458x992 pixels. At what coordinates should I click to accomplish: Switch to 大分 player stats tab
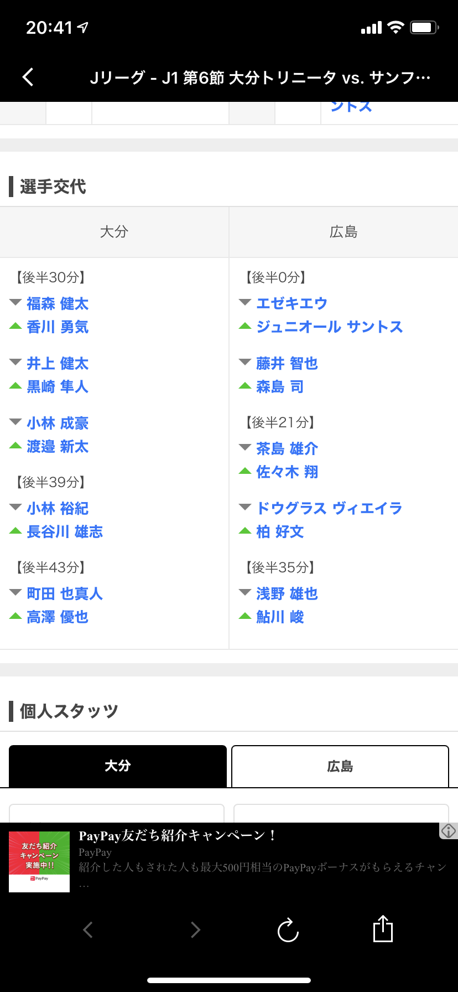point(118,766)
